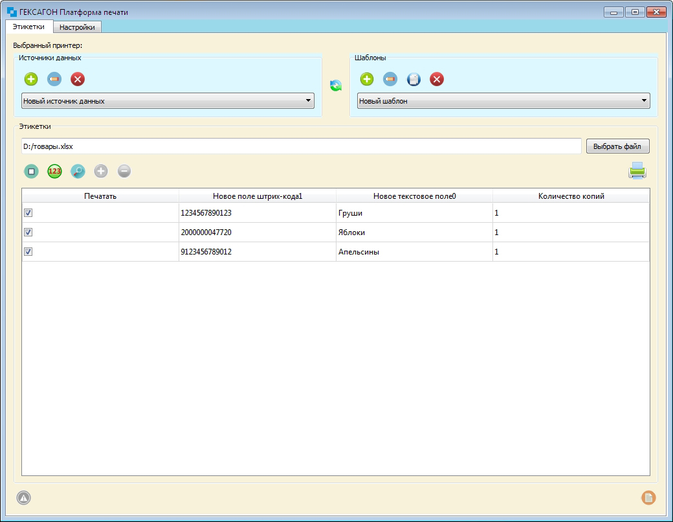The height and width of the screenshot is (522, 673).
Task: Open the Новый источник данных dropdown
Action: (168, 101)
